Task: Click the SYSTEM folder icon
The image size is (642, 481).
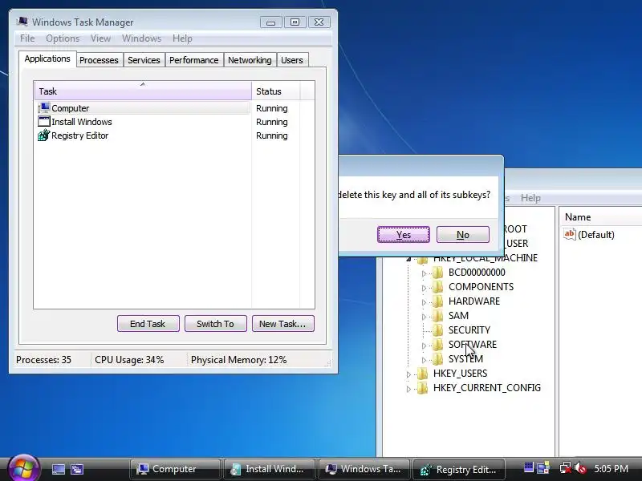Action: [x=437, y=358]
